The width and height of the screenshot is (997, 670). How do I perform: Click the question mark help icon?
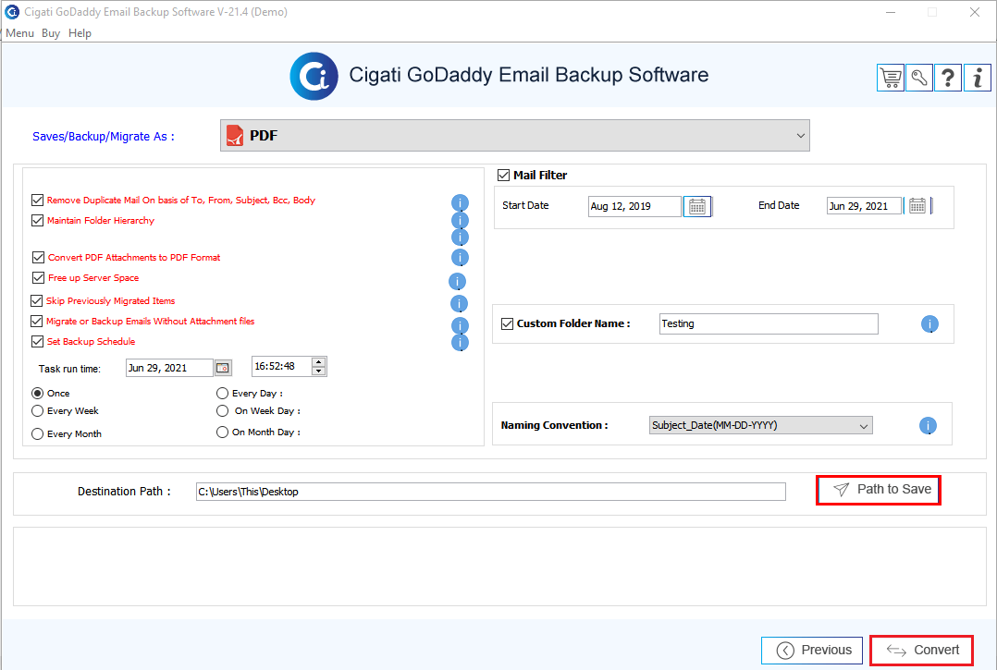947,79
